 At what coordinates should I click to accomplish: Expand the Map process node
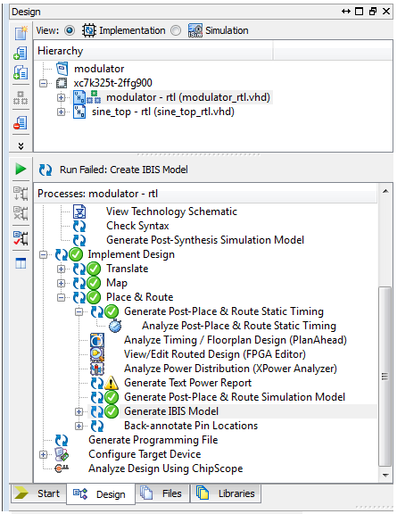point(61,283)
